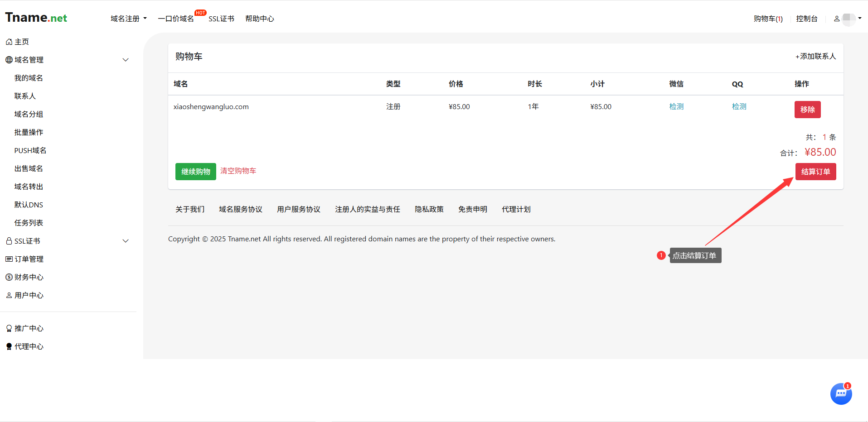
Task: Click the person icon for 用户中心
Action: 9,295
